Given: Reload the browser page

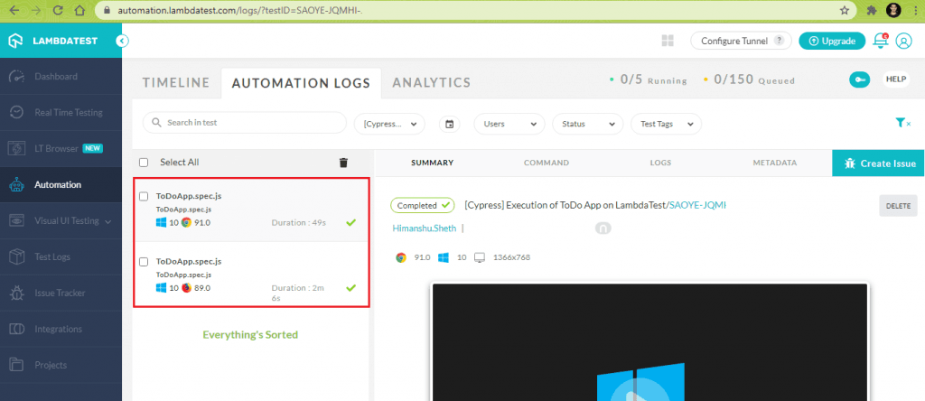Looking at the screenshot, I should (x=58, y=11).
